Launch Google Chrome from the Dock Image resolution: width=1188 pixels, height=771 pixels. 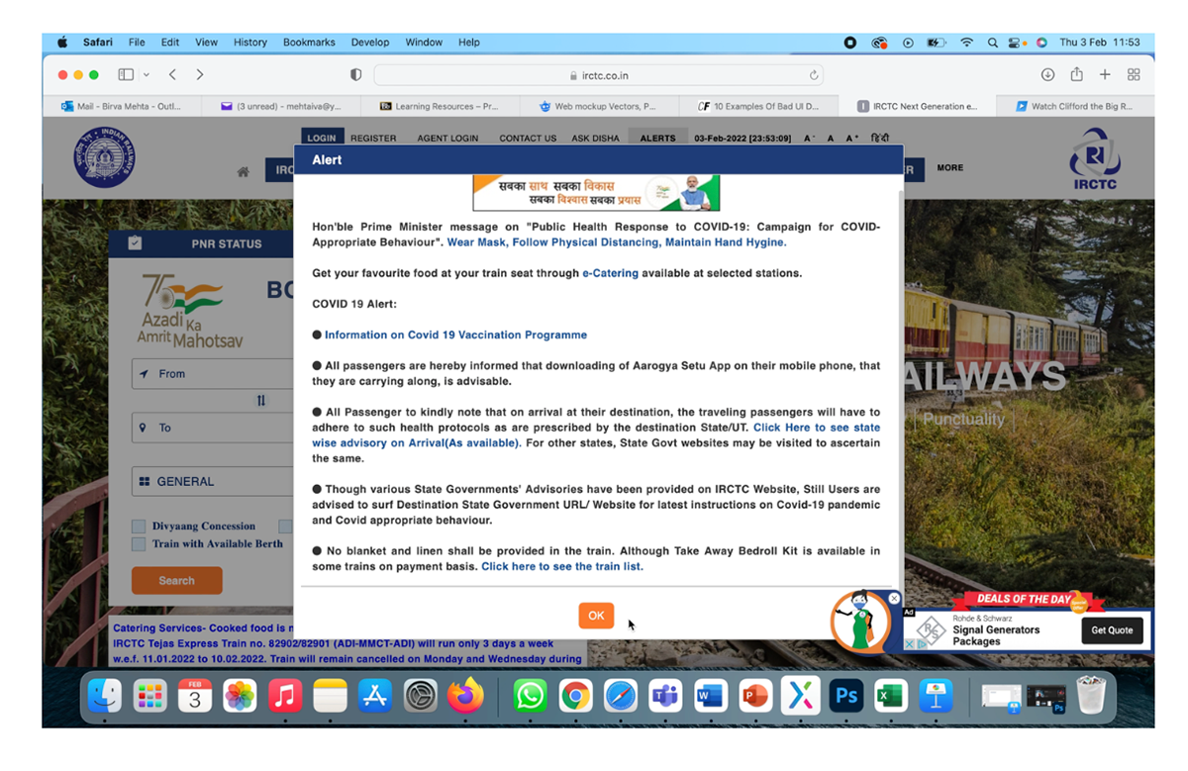coord(575,696)
